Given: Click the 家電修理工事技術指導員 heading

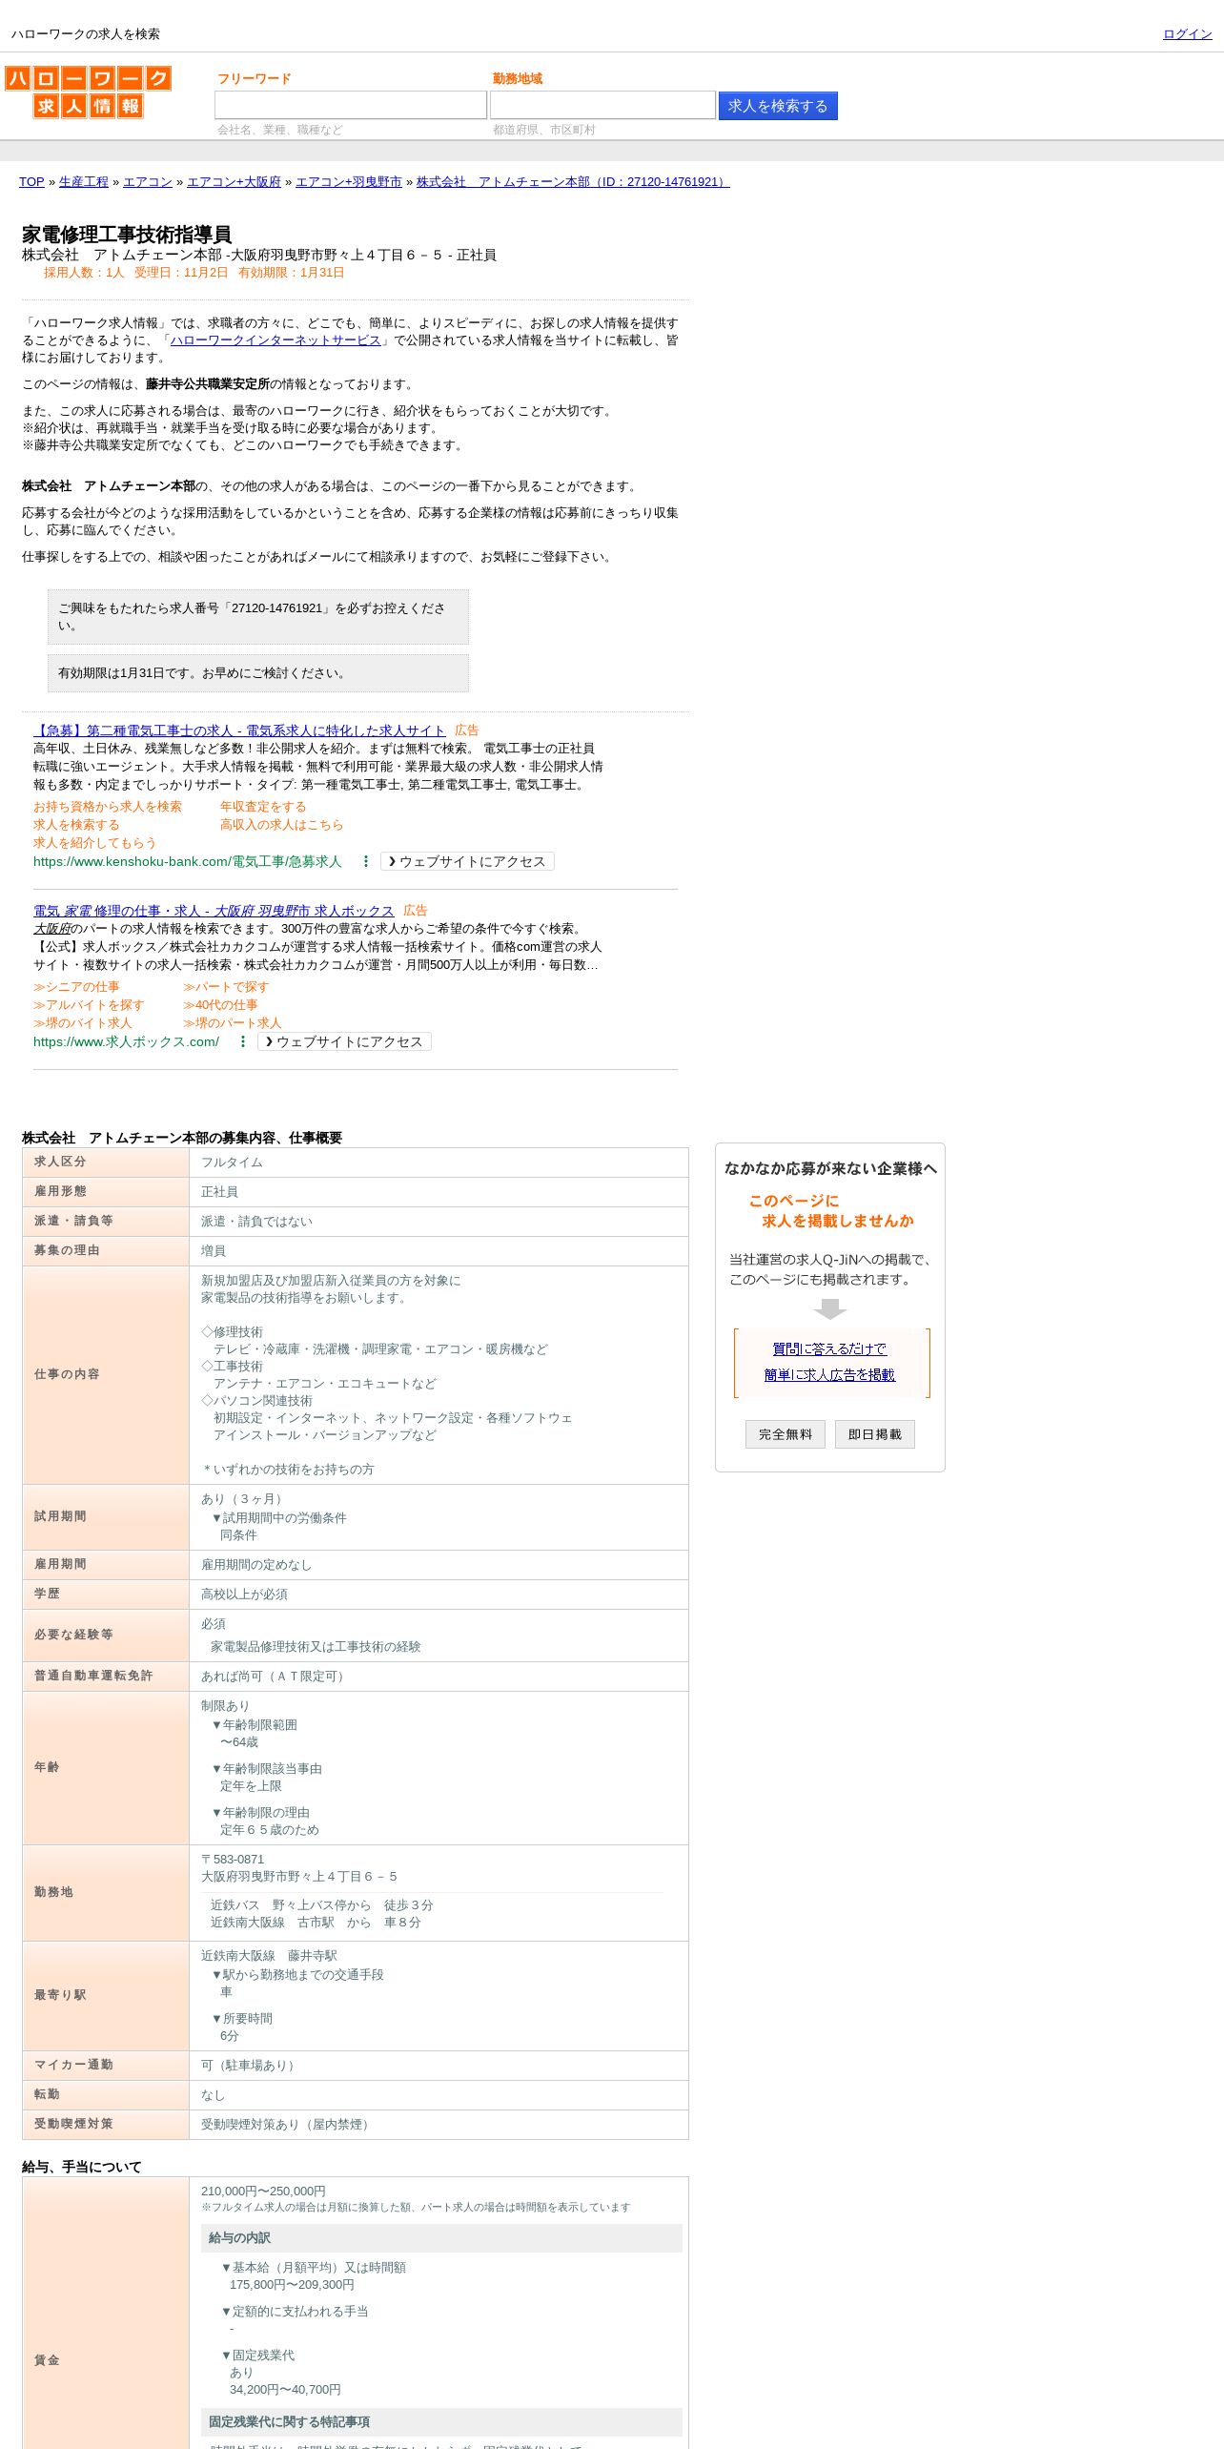Looking at the screenshot, I should [127, 235].
